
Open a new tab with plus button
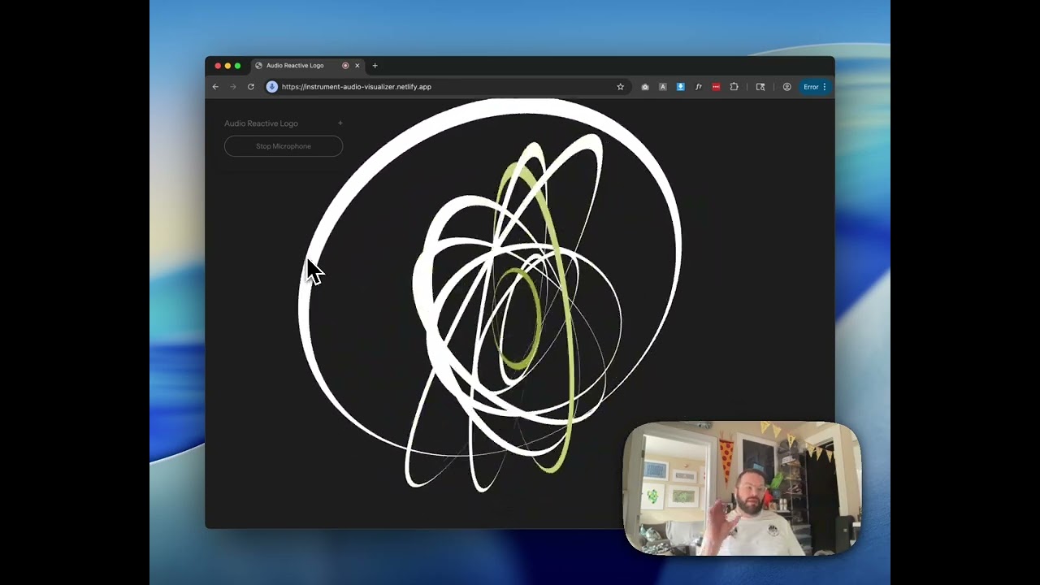click(375, 66)
